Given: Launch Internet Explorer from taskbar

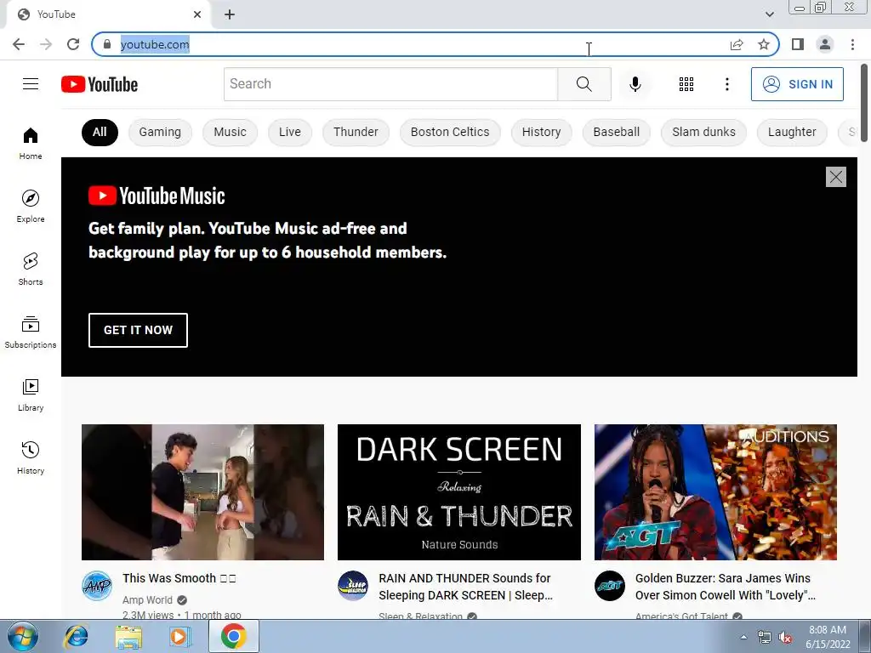Looking at the screenshot, I should tap(76, 636).
